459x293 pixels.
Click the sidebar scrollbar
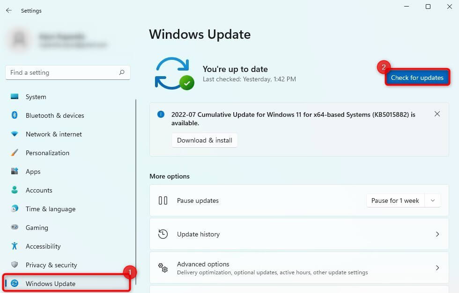(x=136, y=192)
